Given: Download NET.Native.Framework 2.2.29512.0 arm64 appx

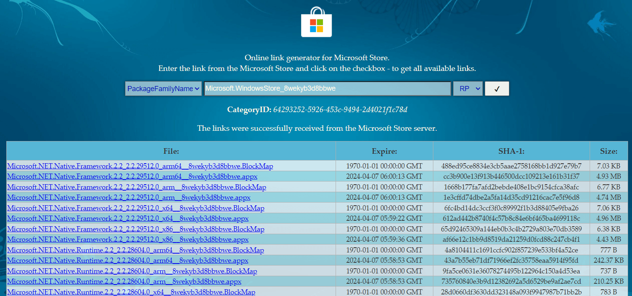Looking at the screenshot, I should [132, 176].
